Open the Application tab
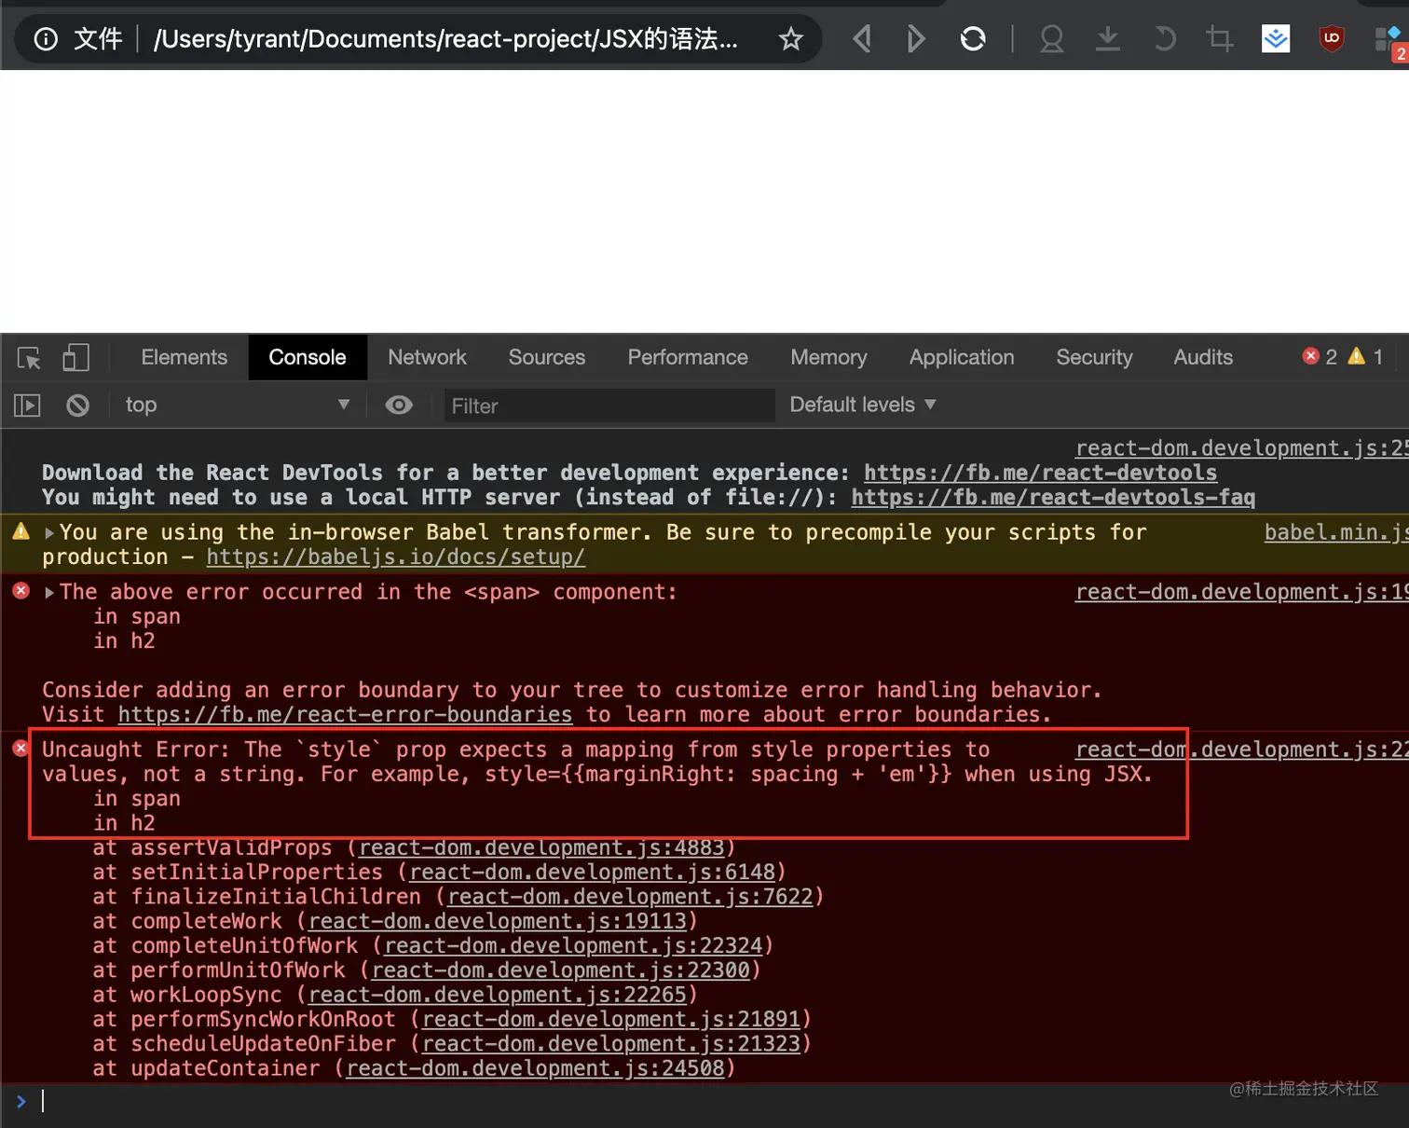1409x1128 pixels. 962,358
